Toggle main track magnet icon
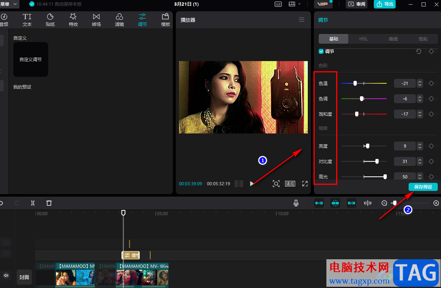441x288 pixels. pyautogui.click(x=319, y=203)
